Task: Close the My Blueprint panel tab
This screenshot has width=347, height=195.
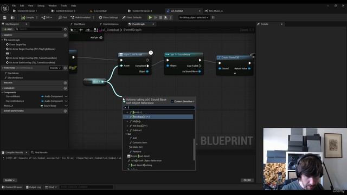Action: point(27,24)
